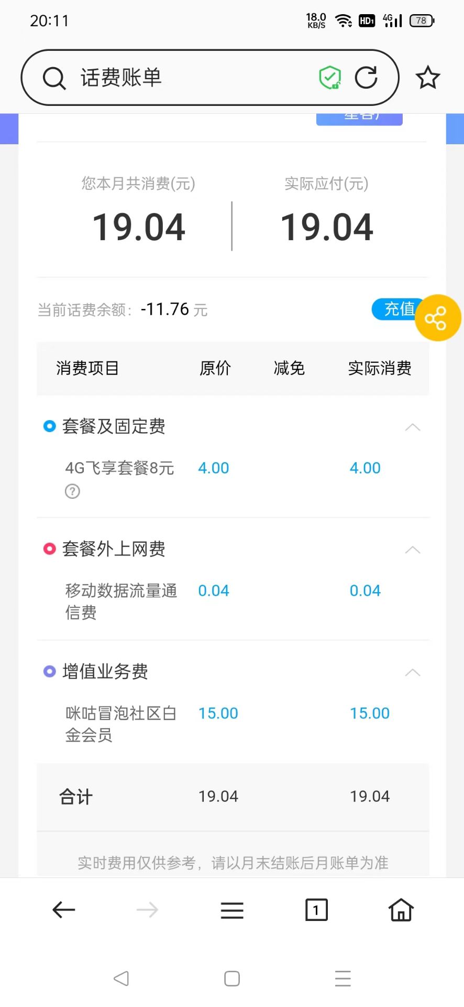Select the 咪咕冒泡社区白金会员 item row
The height and width of the screenshot is (1007, 464).
[x=233, y=724]
